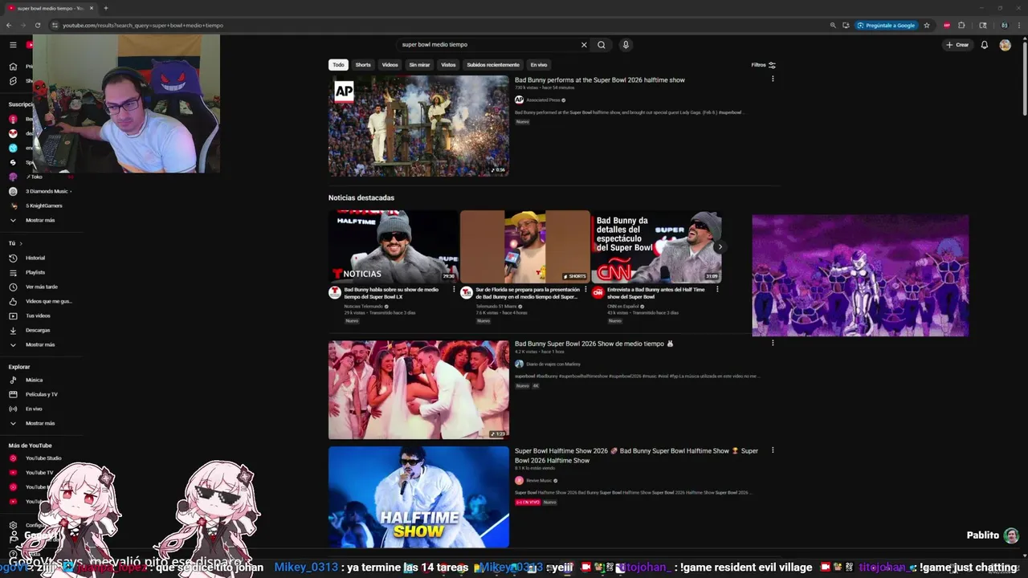Image resolution: width=1028 pixels, height=578 pixels.
Task: Open Música under Explorar
Action: pyautogui.click(x=36, y=380)
